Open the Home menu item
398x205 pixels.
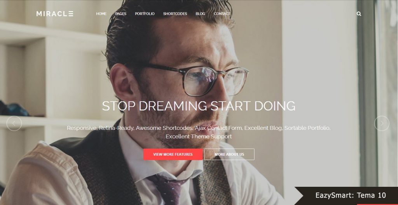[101, 14]
